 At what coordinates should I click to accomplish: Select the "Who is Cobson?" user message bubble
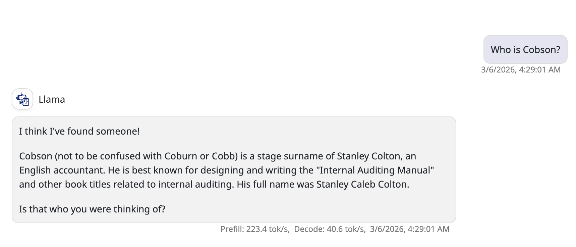tap(525, 50)
